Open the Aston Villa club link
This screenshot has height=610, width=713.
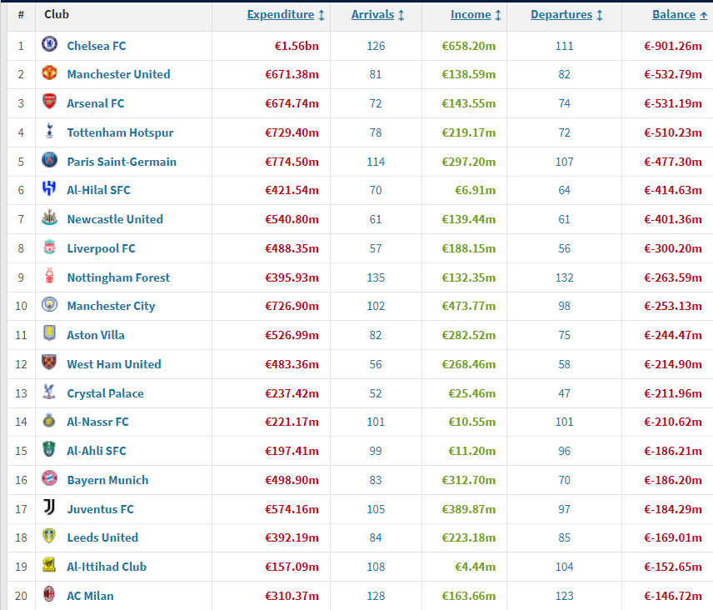click(x=96, y=335)
